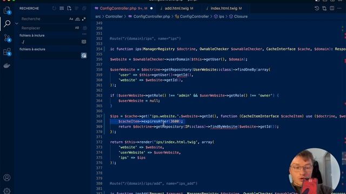Click findByWebsite method call on line 369
The height and width of the screenshot is (194, 346).
(x=223, y=127)
